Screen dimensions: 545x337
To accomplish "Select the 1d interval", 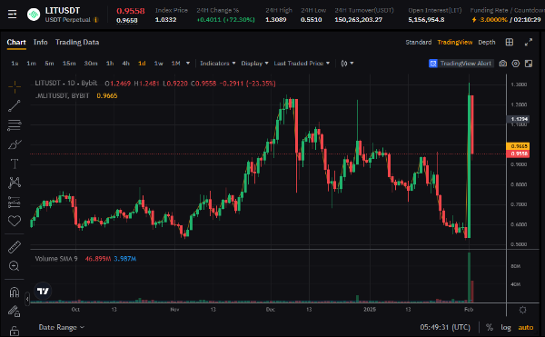I will point(142,64).
